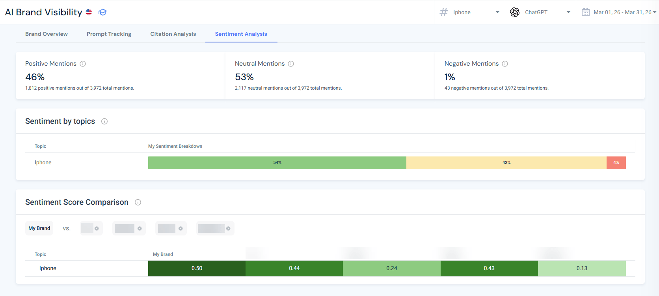
Task: Click the ChatGPT logo icon
Action: point(515,12)
